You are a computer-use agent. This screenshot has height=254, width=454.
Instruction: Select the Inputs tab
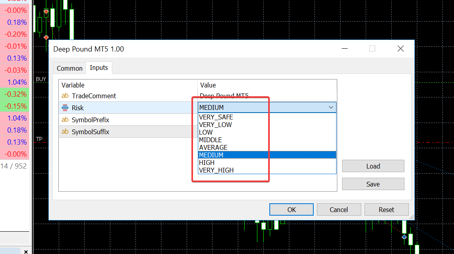click(x=99, y=68)
